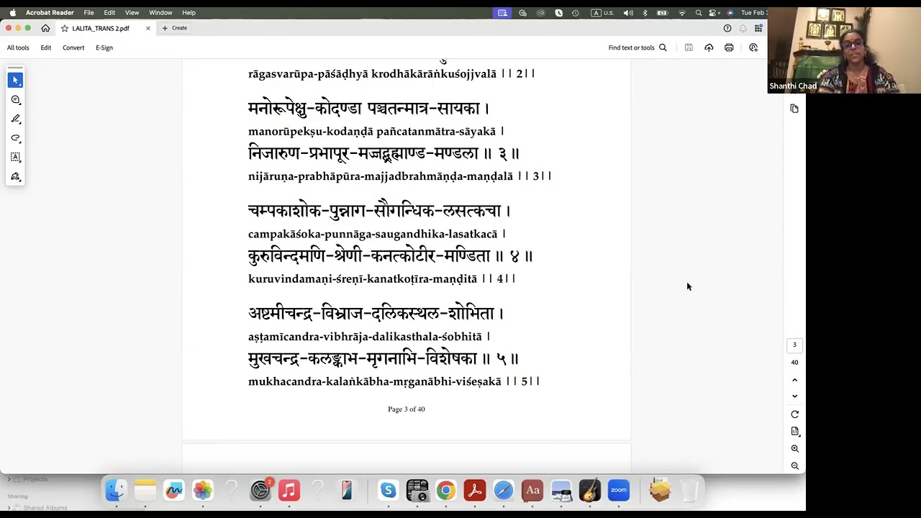Open Adobe Acrobat from the Dock
The width and height of the screenshot is (921, 518).
pos(474,490)
